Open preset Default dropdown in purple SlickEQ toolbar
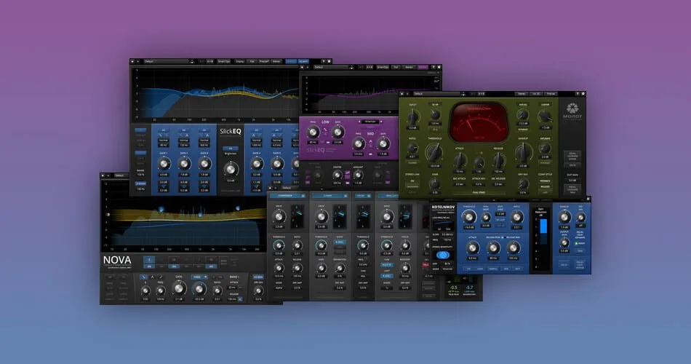 click(x=330, y=67)
